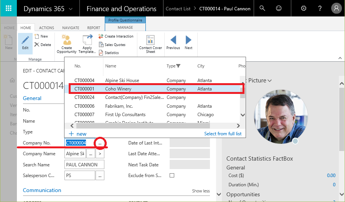345x202 pixels.
Task: Click Paul Cannon's profile picture
Action: tap(281, 117)
